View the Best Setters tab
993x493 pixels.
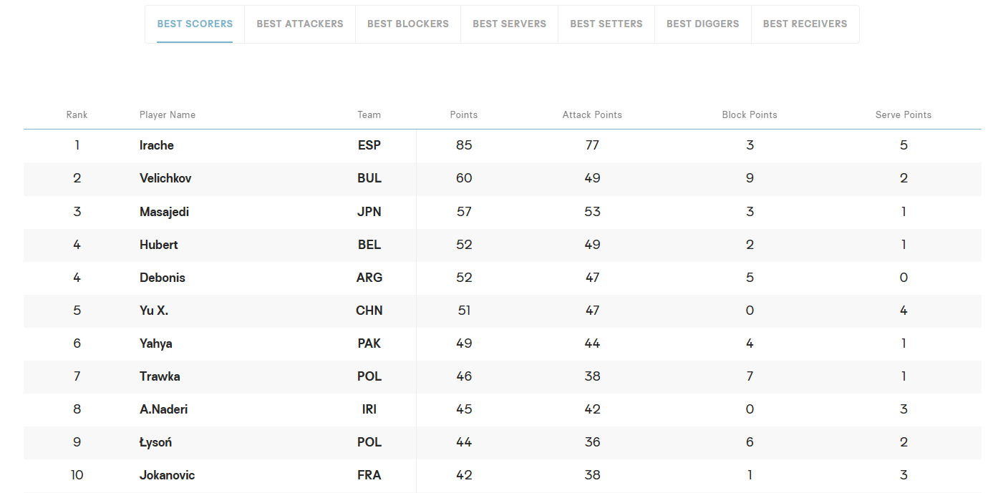[x=606, y=24]
